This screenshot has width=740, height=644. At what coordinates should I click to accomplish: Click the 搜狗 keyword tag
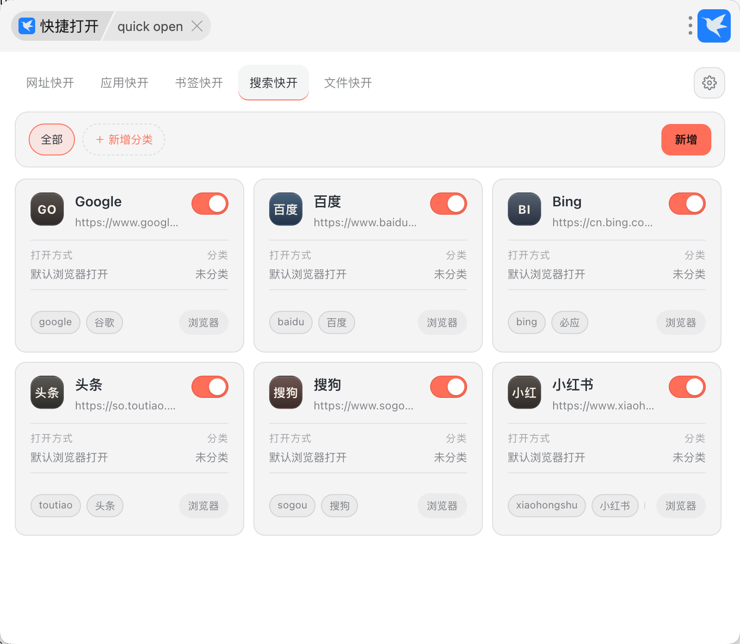[339, 506]
